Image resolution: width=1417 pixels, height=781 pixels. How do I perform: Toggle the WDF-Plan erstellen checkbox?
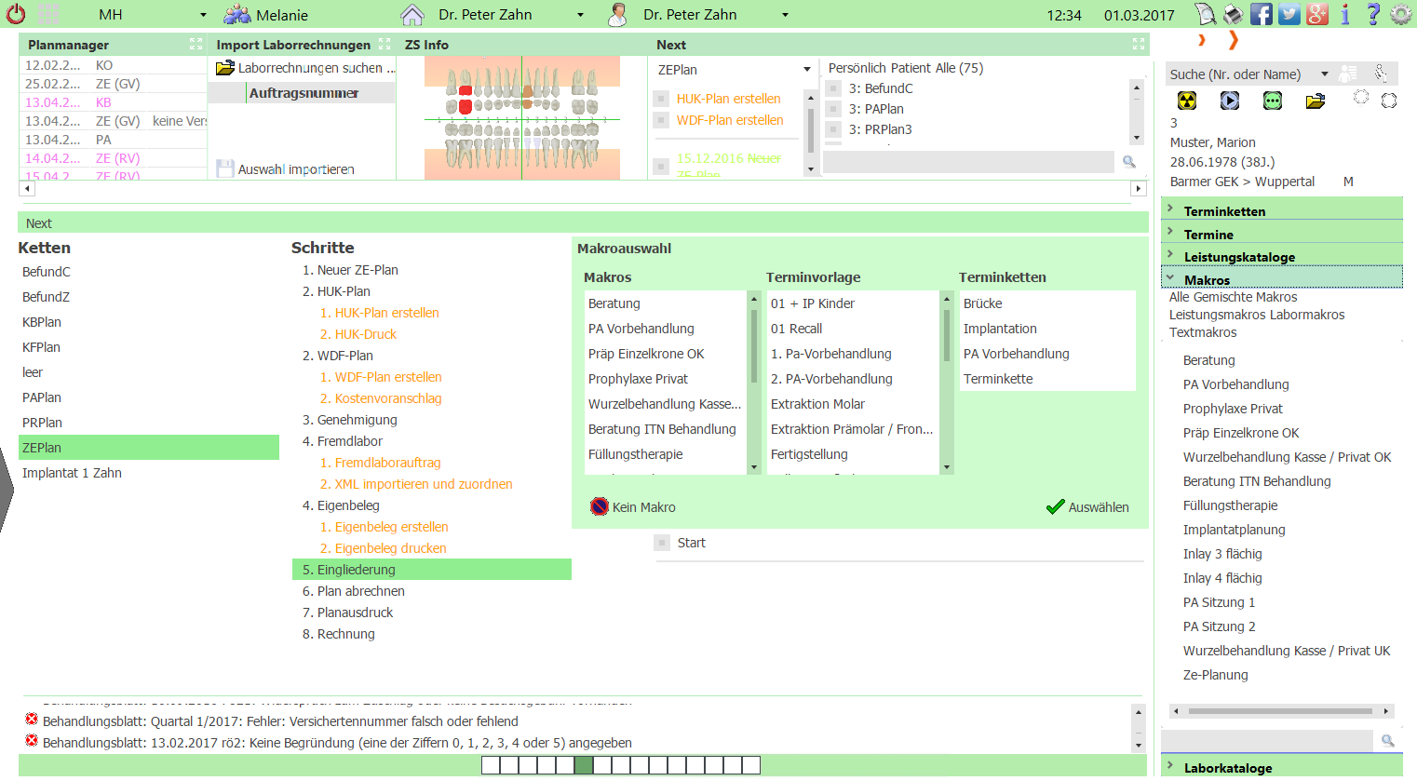[x=661, y=120]
